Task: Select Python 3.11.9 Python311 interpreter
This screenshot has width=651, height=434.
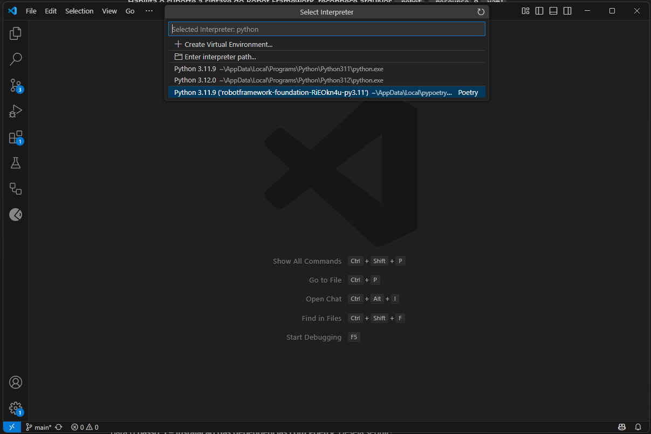Action: point(327,69)
